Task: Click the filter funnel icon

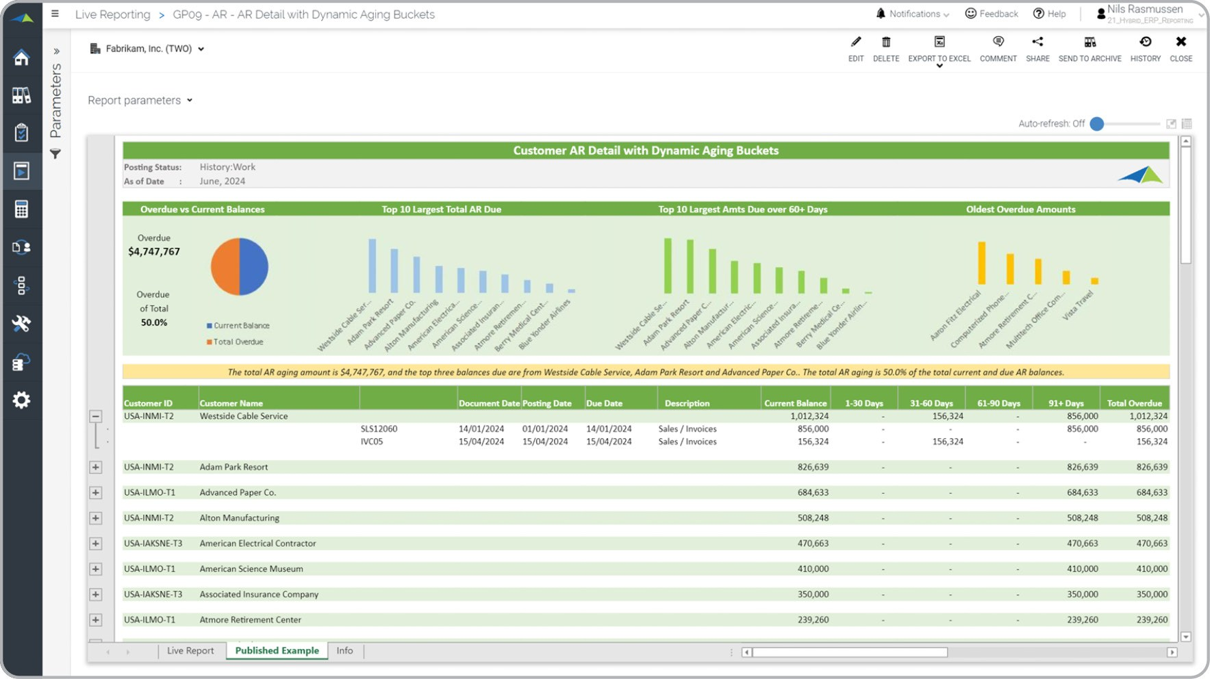Action: 55,154
